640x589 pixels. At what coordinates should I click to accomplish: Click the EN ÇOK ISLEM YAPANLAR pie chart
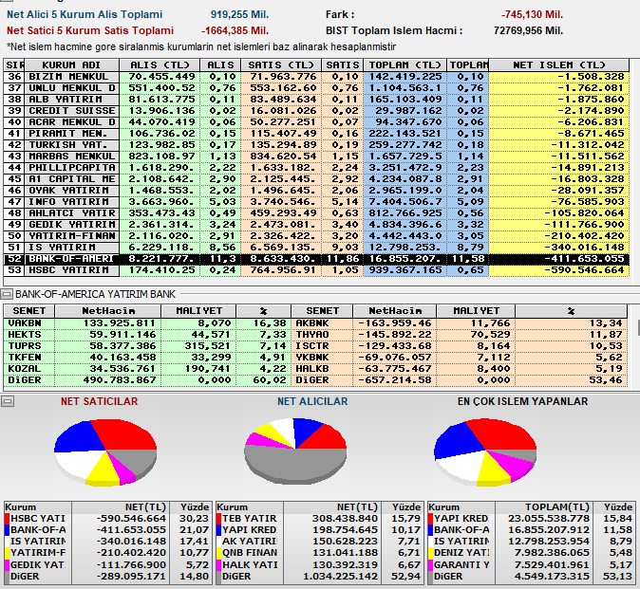pyautogui.click(x=485, y=452)
